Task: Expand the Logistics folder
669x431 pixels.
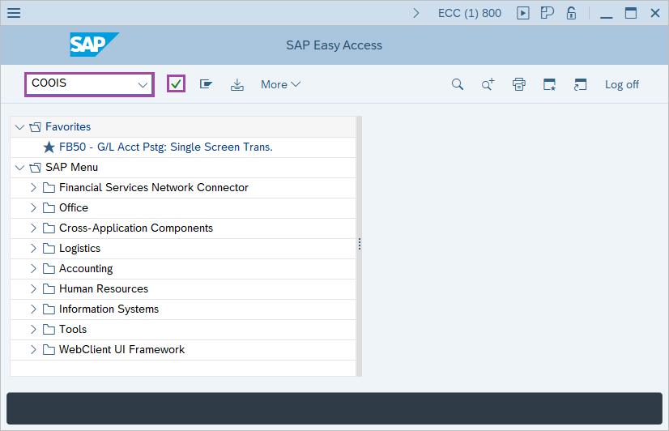Action: (x=33, y=249)
